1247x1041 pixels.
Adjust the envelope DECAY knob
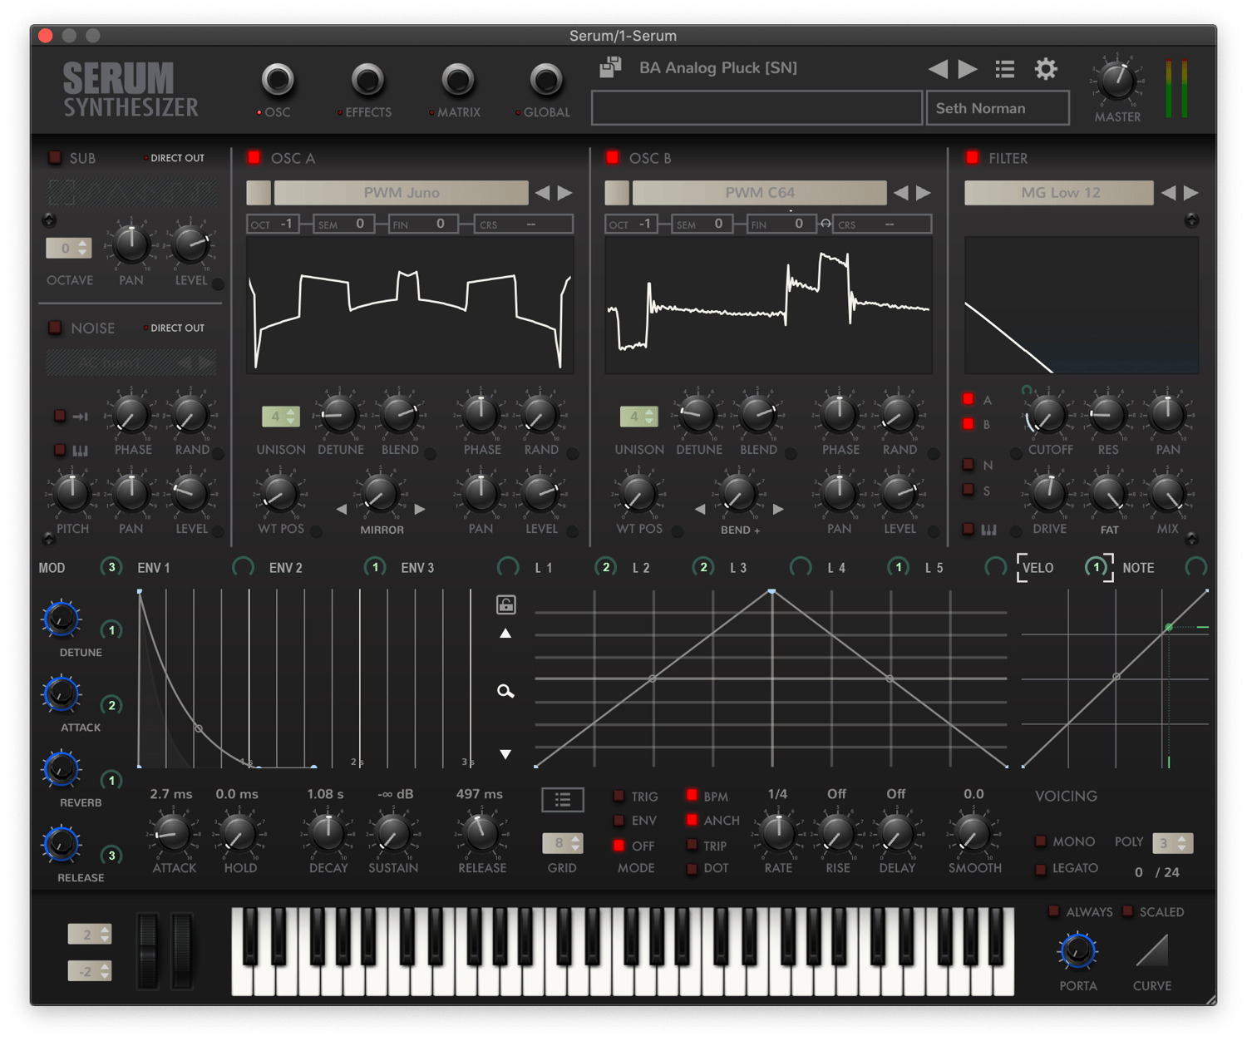(328, 833)
